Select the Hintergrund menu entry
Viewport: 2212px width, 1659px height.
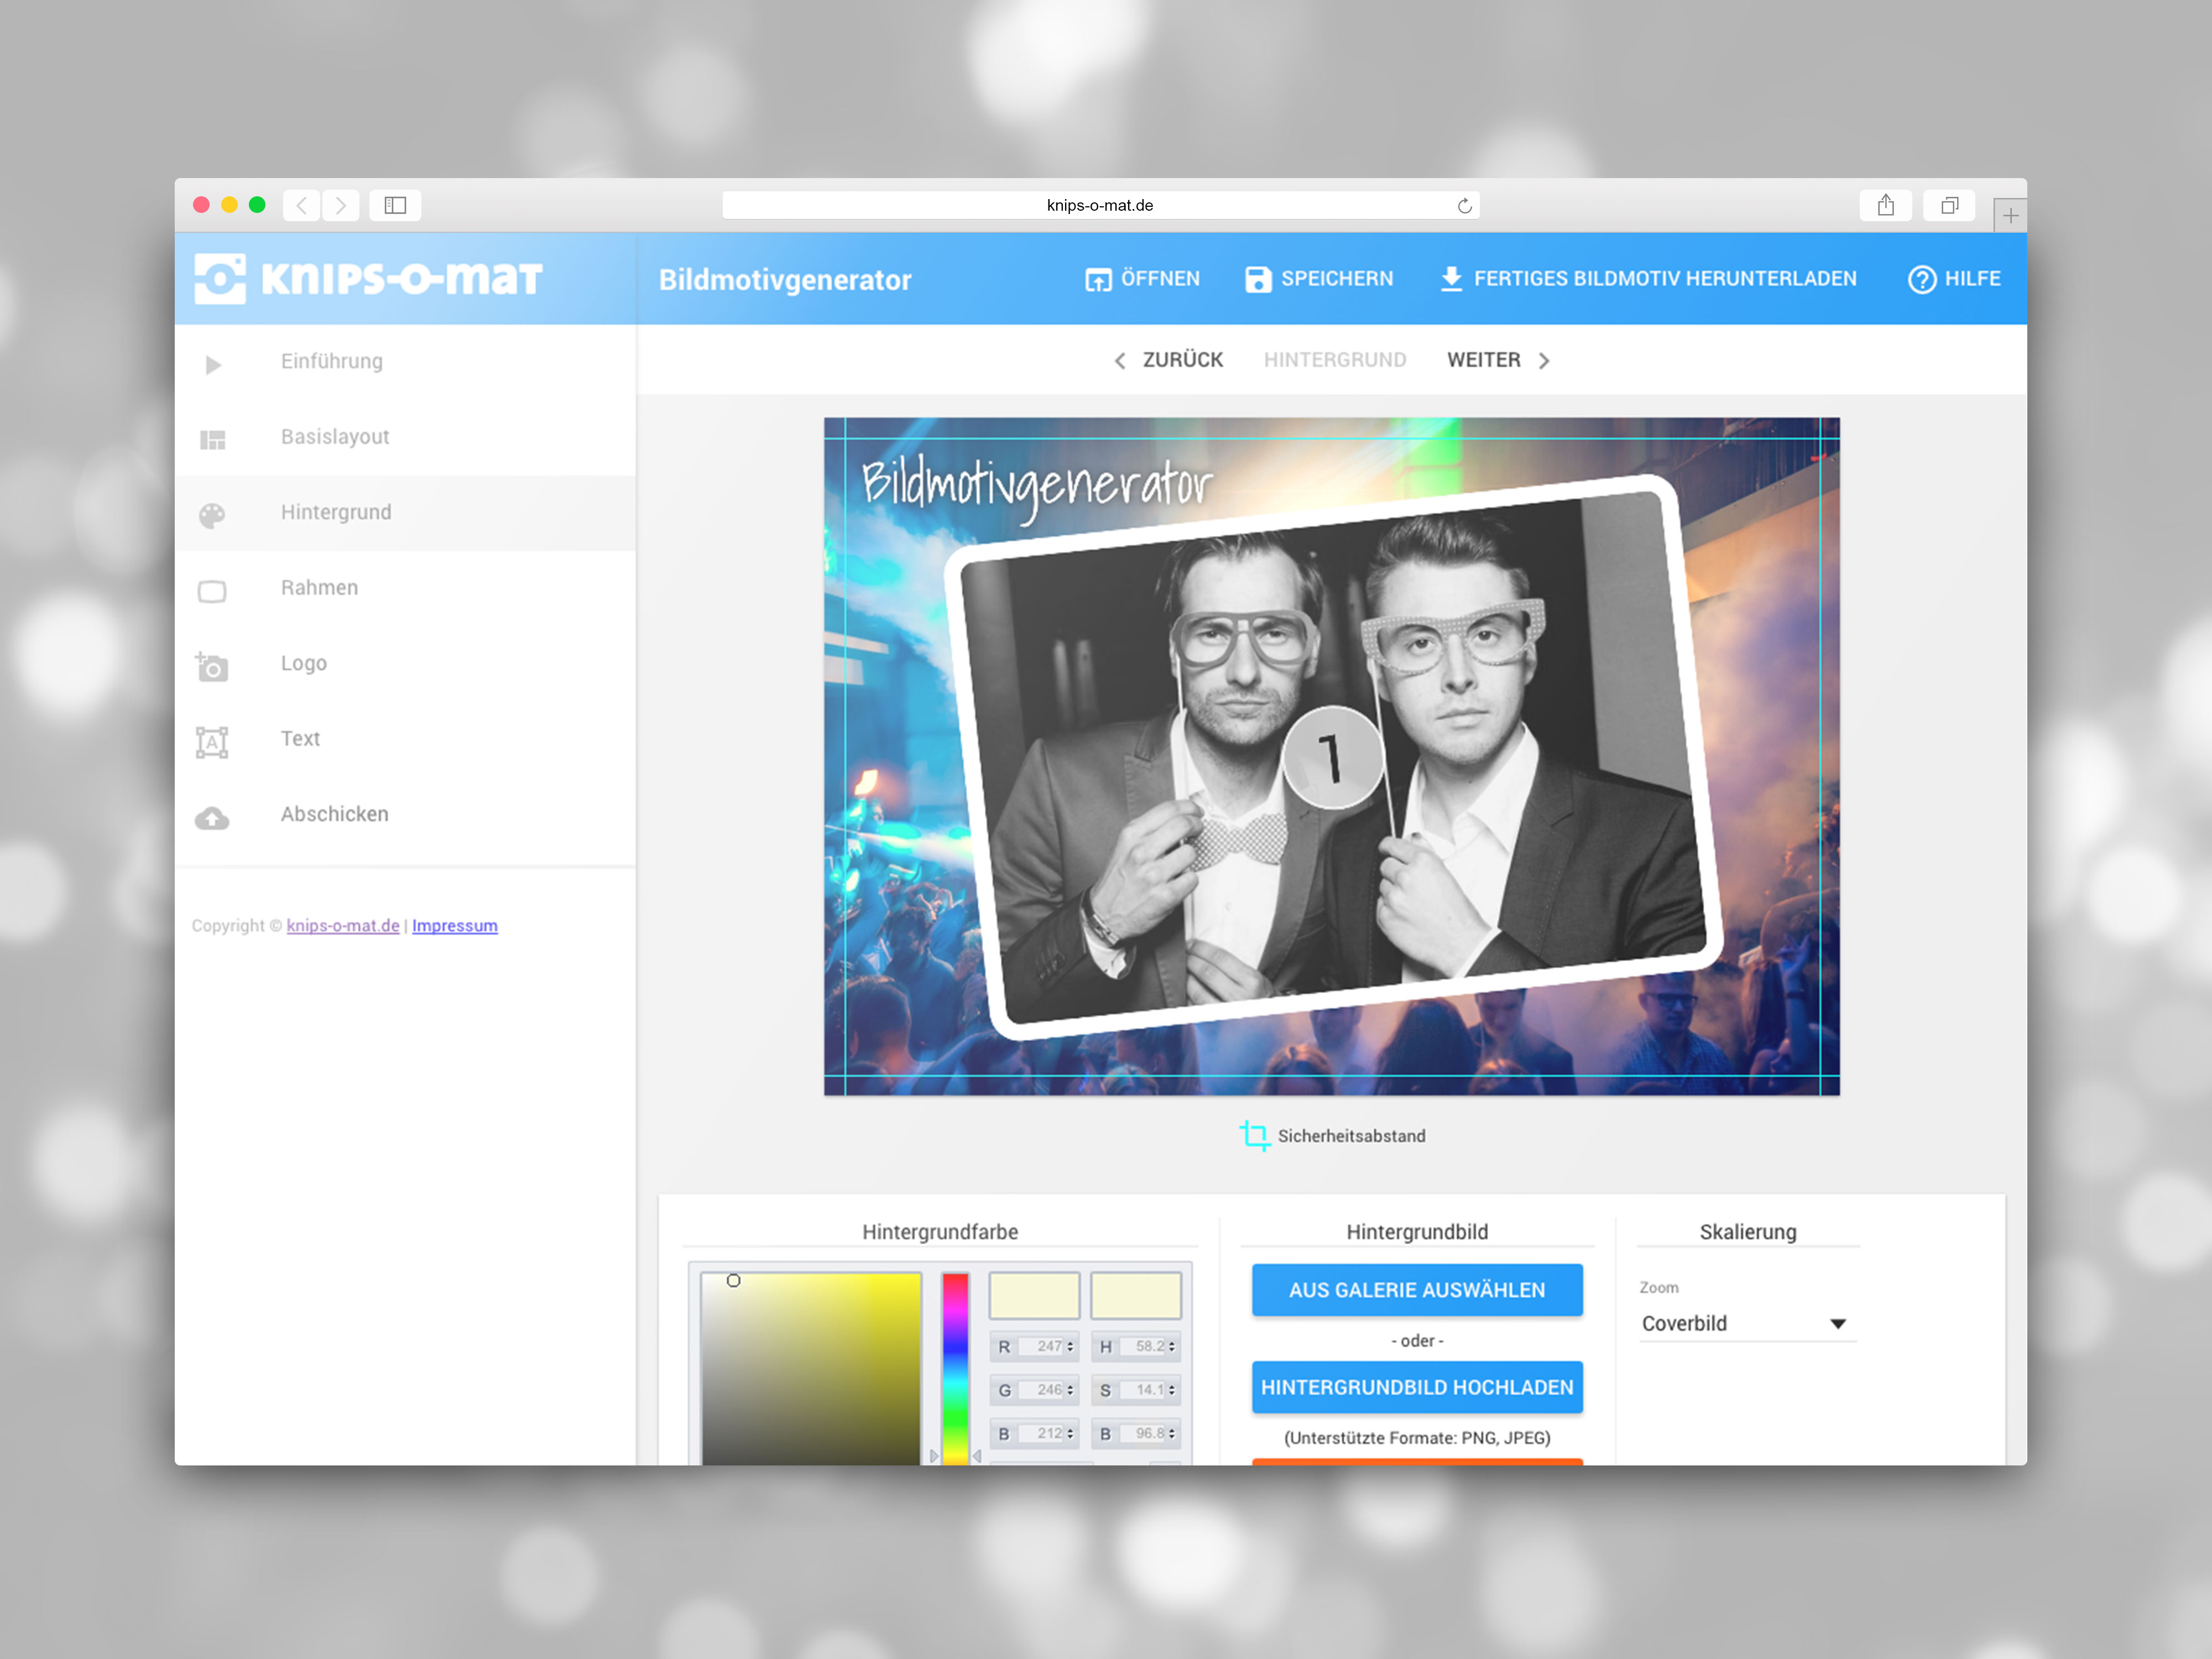pyautogui.click(x=405, y=513)
